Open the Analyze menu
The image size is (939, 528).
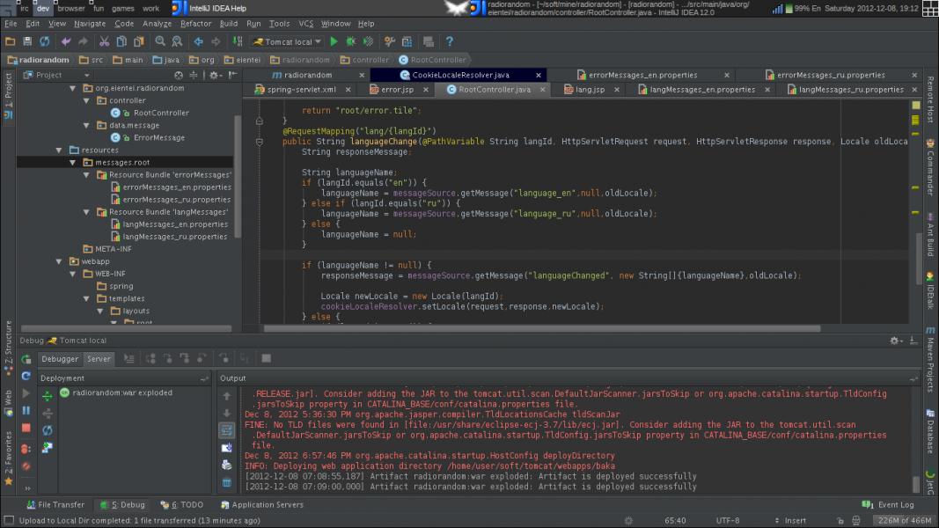coord(157,24)
